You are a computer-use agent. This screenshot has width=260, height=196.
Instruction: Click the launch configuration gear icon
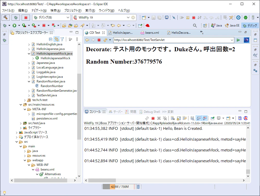point(133,18)
